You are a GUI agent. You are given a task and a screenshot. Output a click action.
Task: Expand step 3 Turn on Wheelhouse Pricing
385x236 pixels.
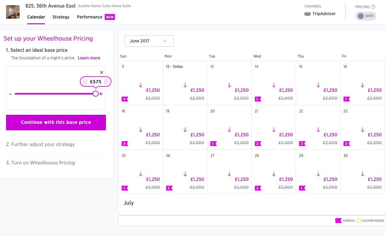pyautogui.click(x=40, y=163)
